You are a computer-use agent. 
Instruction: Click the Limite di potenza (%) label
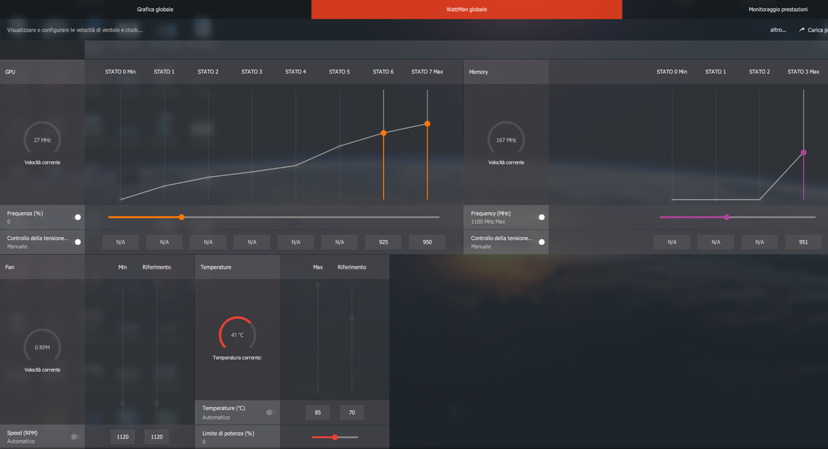[228, 433]
